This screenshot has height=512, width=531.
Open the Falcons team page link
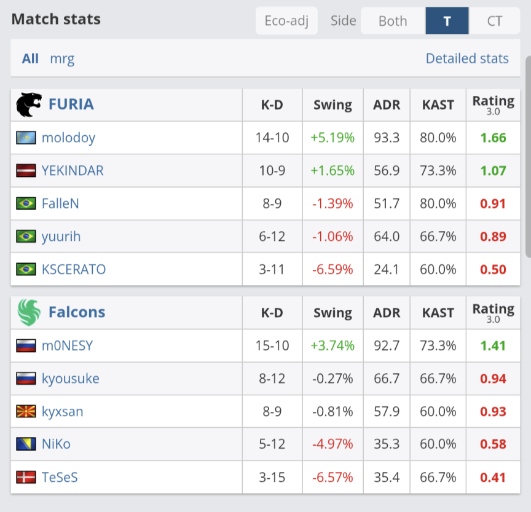(x=77, y=312)
